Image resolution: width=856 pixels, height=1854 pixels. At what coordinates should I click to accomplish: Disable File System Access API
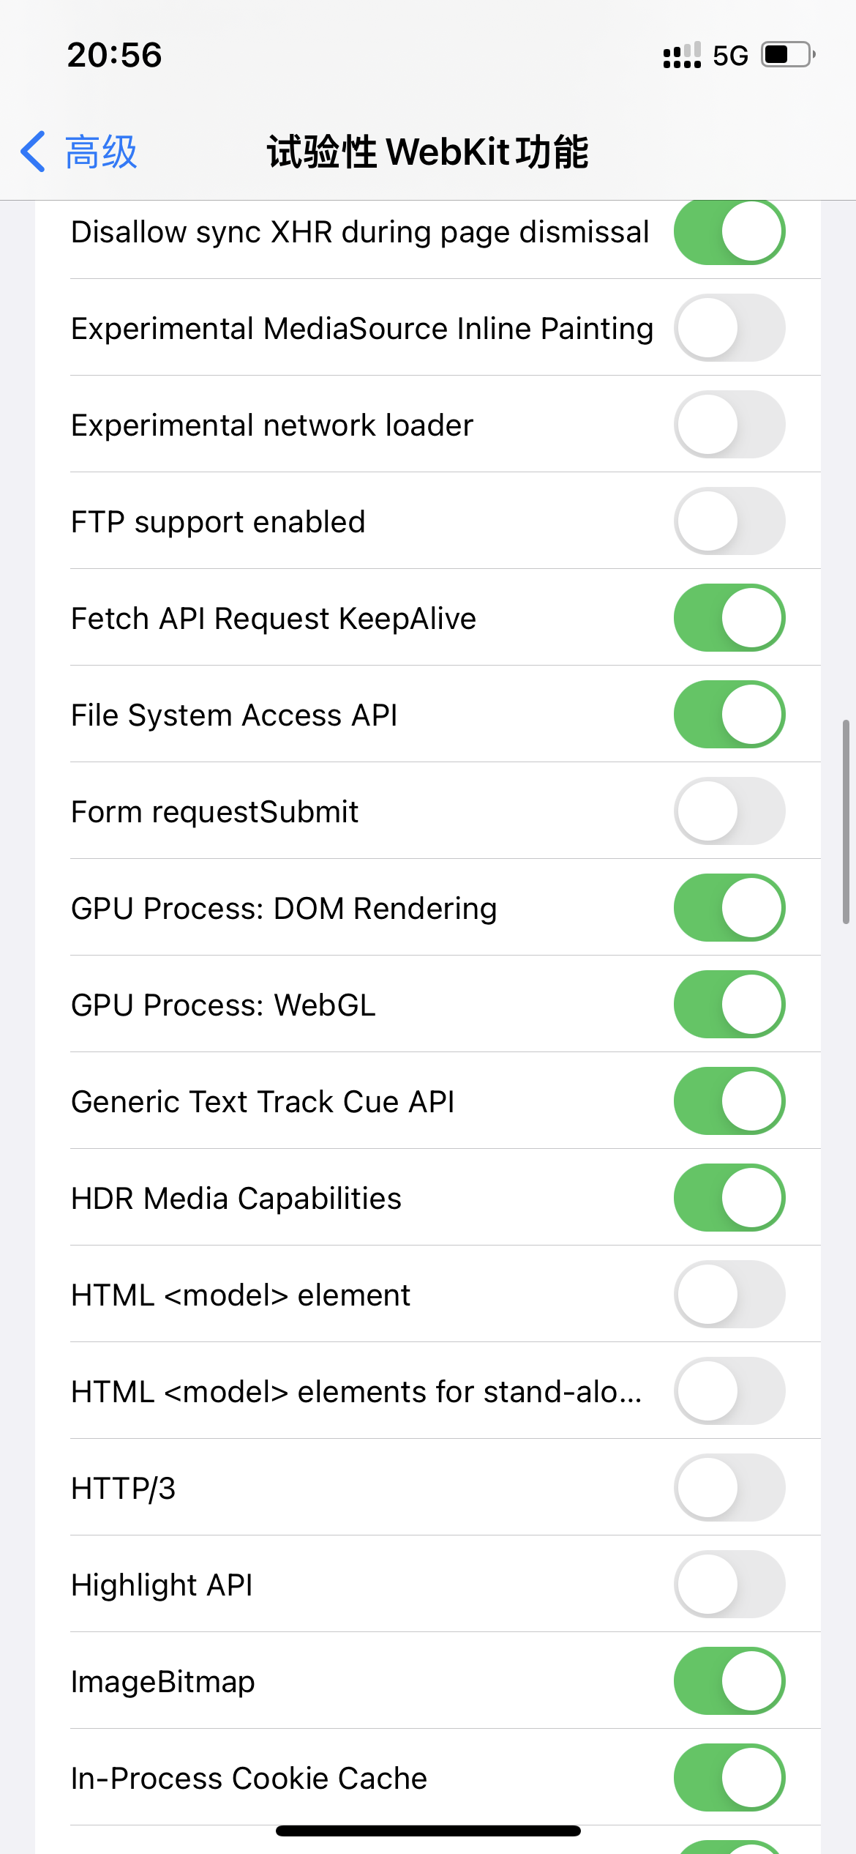tap(729, 715)
